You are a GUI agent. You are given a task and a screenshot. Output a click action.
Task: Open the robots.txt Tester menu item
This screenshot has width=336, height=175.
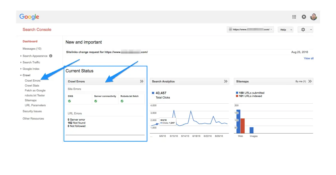35,95
